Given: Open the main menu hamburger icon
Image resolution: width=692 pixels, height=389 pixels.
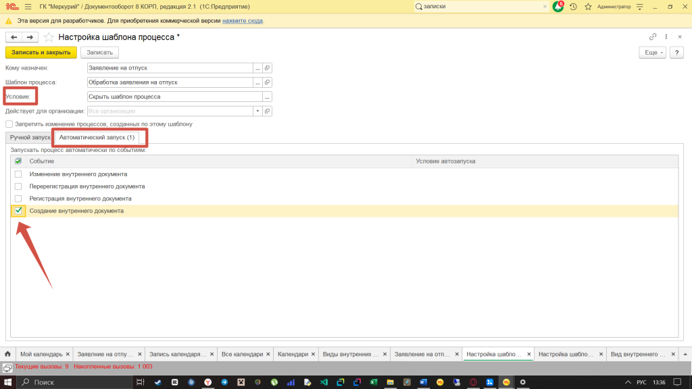Looking at the screenshot, I should click(x=27, y=7).
